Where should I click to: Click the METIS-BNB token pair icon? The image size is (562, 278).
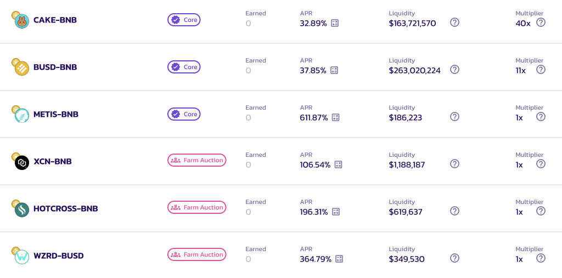coord(21,114)
